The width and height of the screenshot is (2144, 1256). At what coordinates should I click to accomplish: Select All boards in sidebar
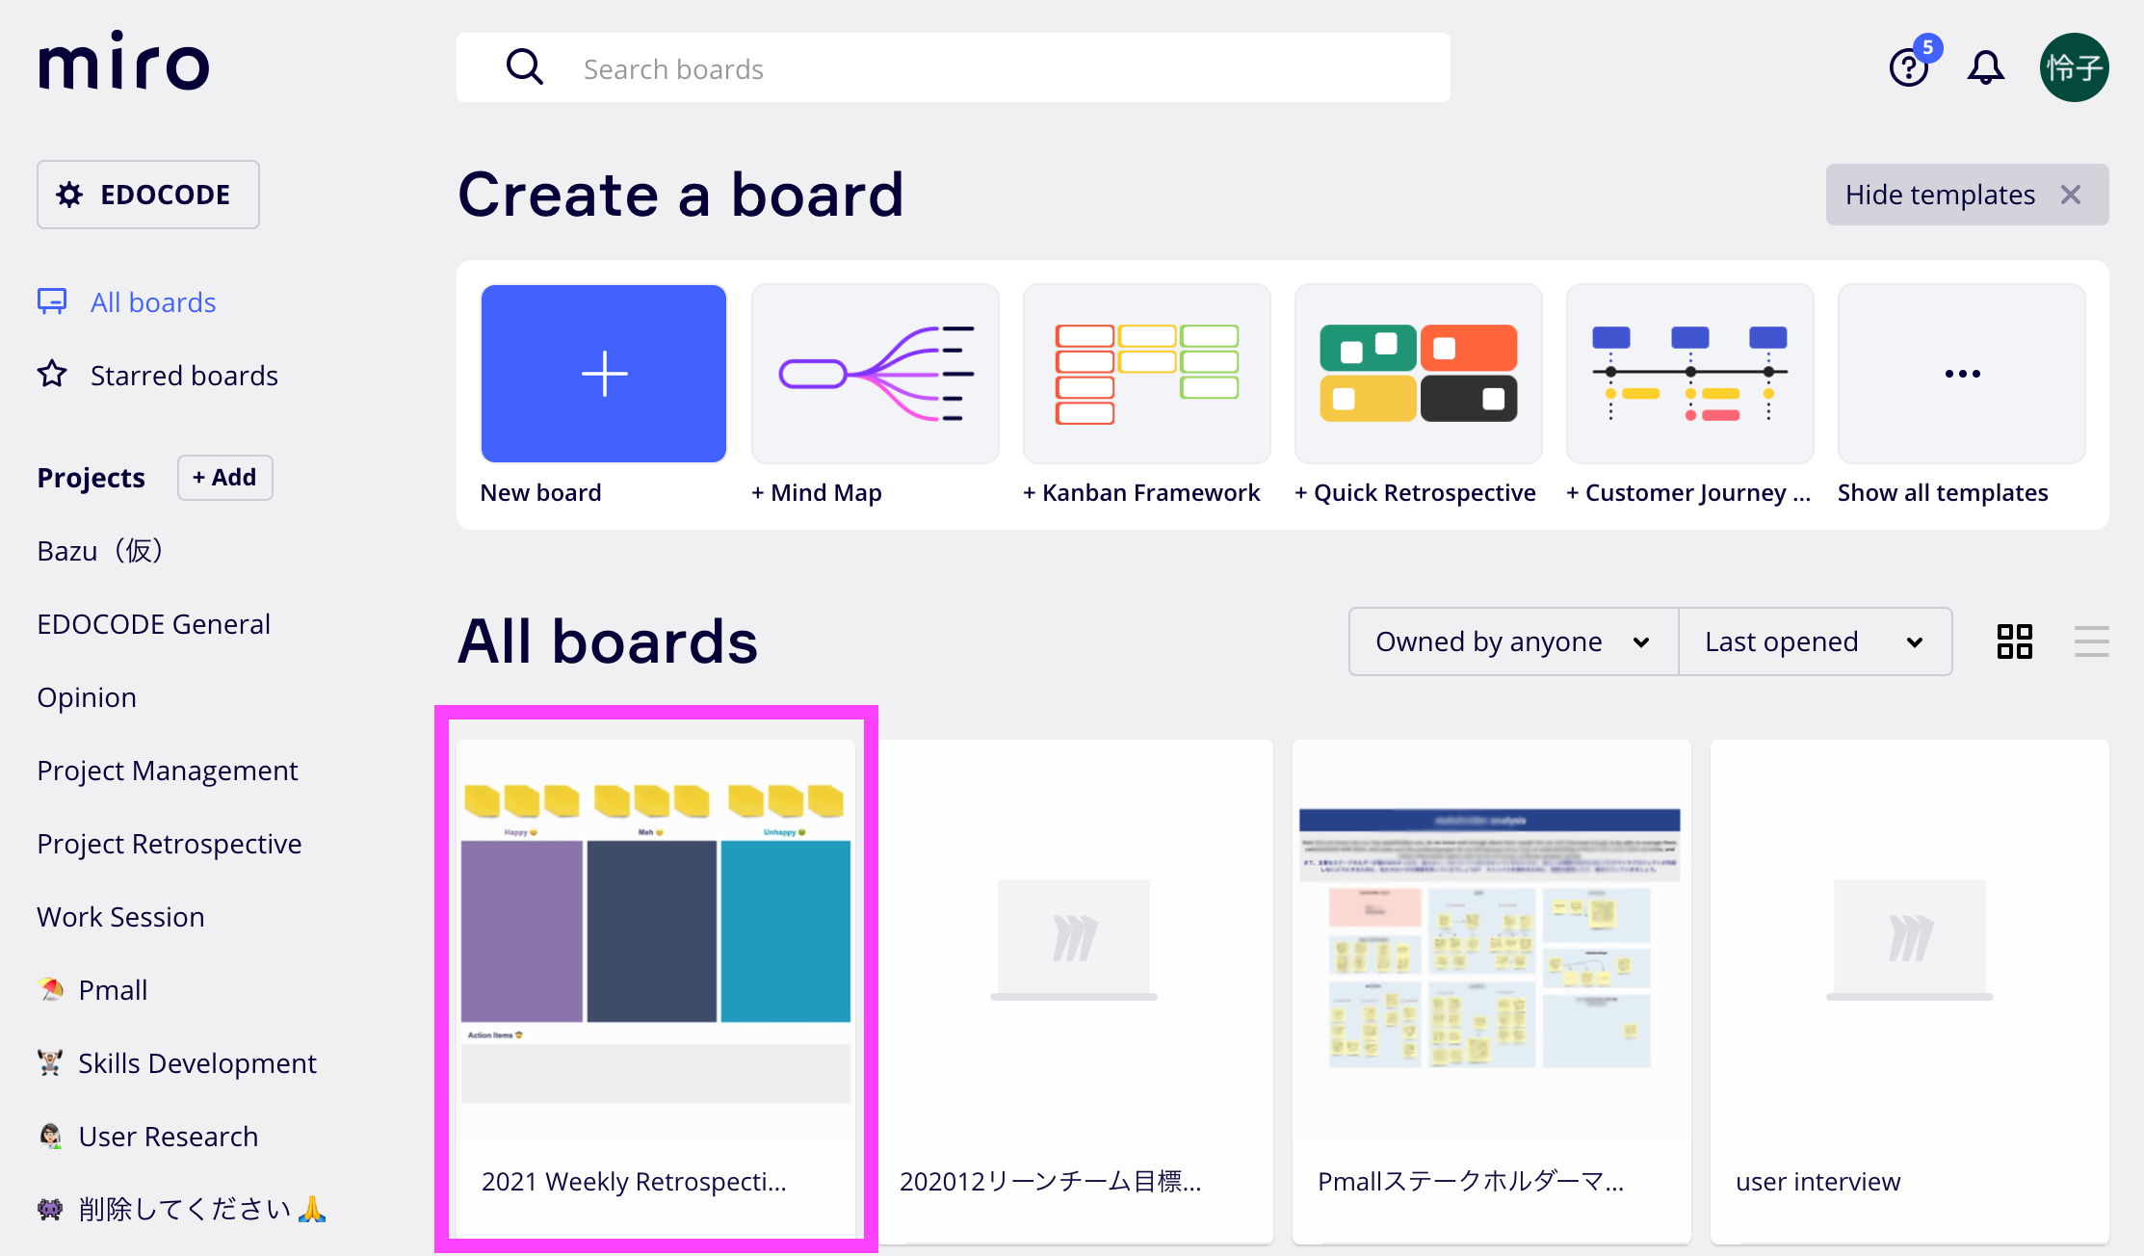coord(153,302)
